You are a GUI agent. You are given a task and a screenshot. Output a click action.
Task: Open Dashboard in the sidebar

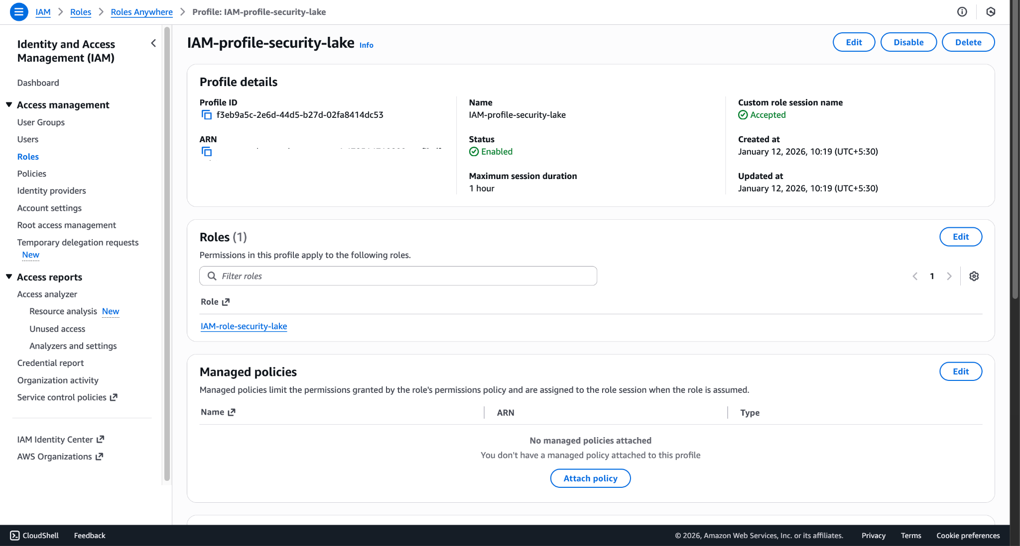38,83
